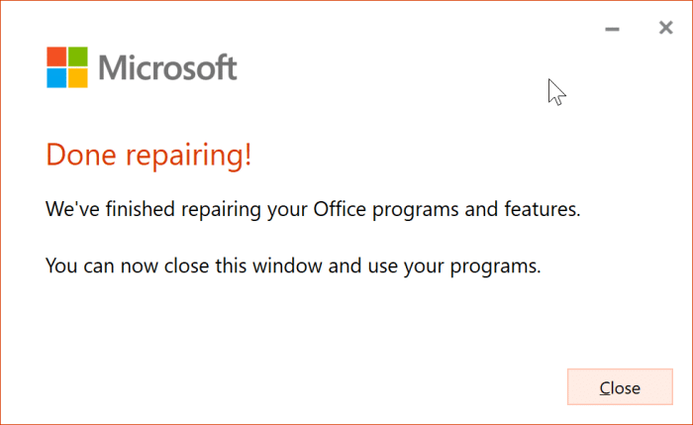This screenshot has height=425, width=693.
Task: Click the green square in Microsoft logo
Action: tap(79, 55)
